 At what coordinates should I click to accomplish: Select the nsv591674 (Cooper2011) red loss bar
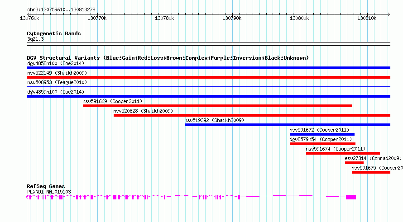pos(343,153)
